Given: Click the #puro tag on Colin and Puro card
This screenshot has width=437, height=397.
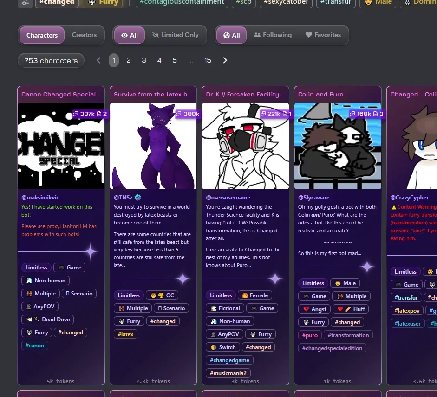Looking at the screenshot, I should pos(310,335).
